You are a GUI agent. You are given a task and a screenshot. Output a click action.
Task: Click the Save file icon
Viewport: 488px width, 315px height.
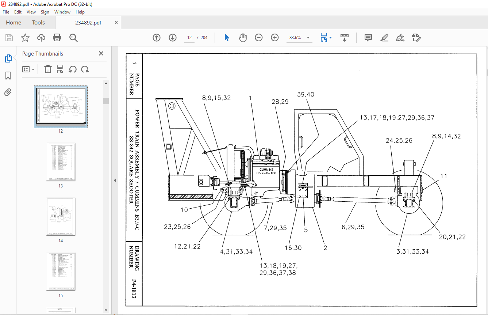click(9, 38)
